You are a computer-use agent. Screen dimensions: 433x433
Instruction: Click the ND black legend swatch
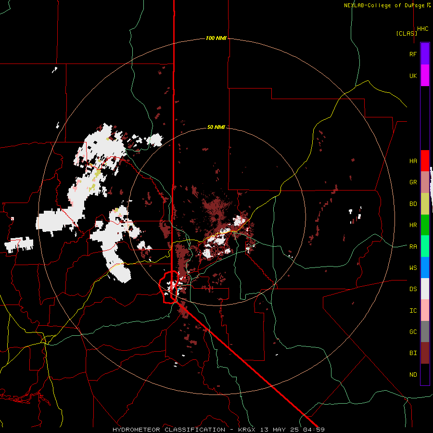pyautogui.click(x=425, y=374)
